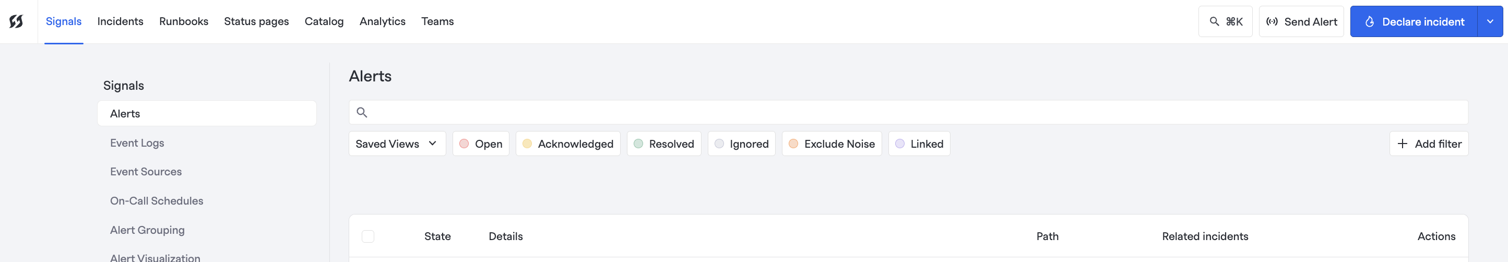Screen dimensions: 1508x262
Task: Open the command search with magnifier icon
Action: tap(1225, 21)
